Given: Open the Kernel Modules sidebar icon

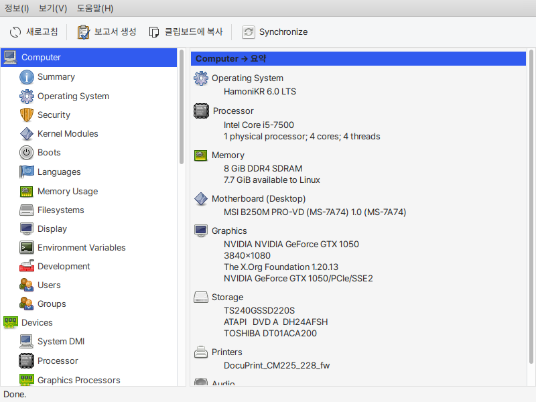Looking at the screenshot, I should coord(27,134).
